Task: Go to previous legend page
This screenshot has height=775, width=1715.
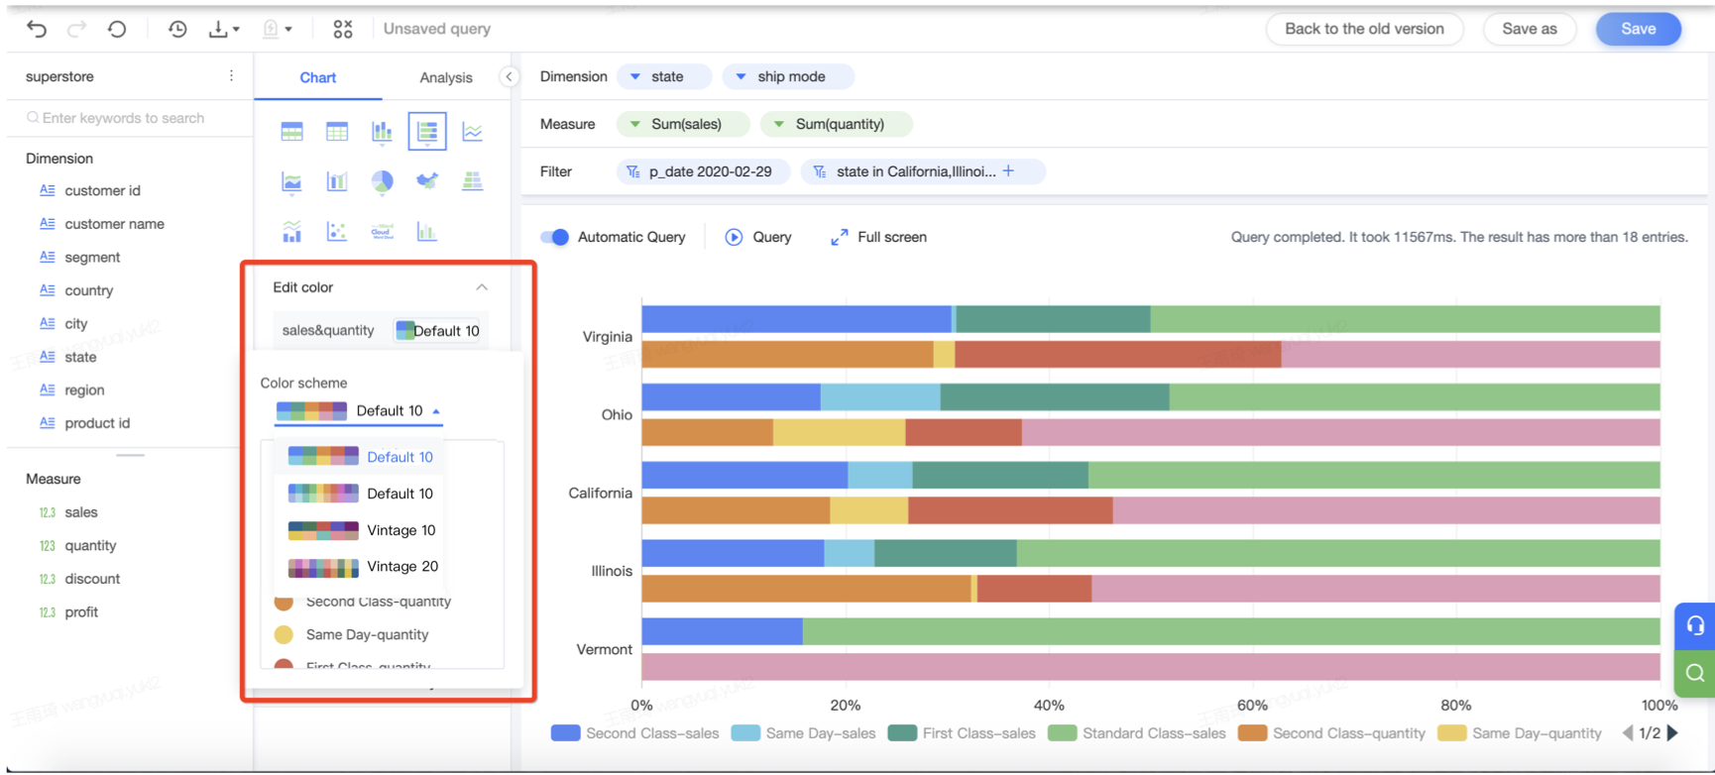Action: (1628, 733)
